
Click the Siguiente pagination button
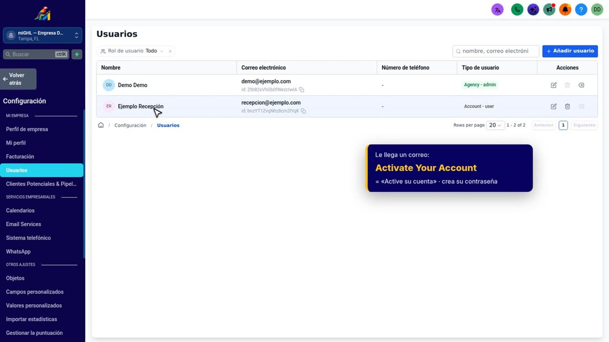[584, 125]
